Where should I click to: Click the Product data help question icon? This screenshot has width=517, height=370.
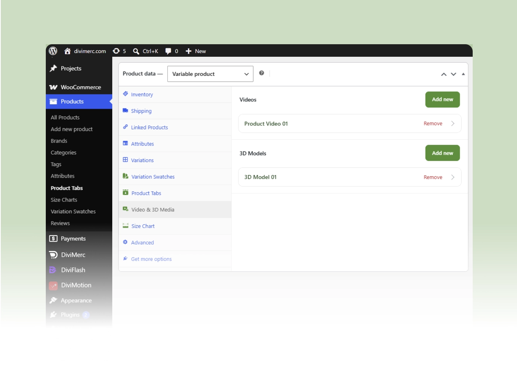pyautogui.click(x=261, y=73)
